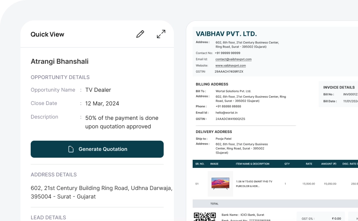Image resolution: width=358 pixels, height=221 pixels.
Task: Click the document icon on Generate Quotation
Action: 71,149
